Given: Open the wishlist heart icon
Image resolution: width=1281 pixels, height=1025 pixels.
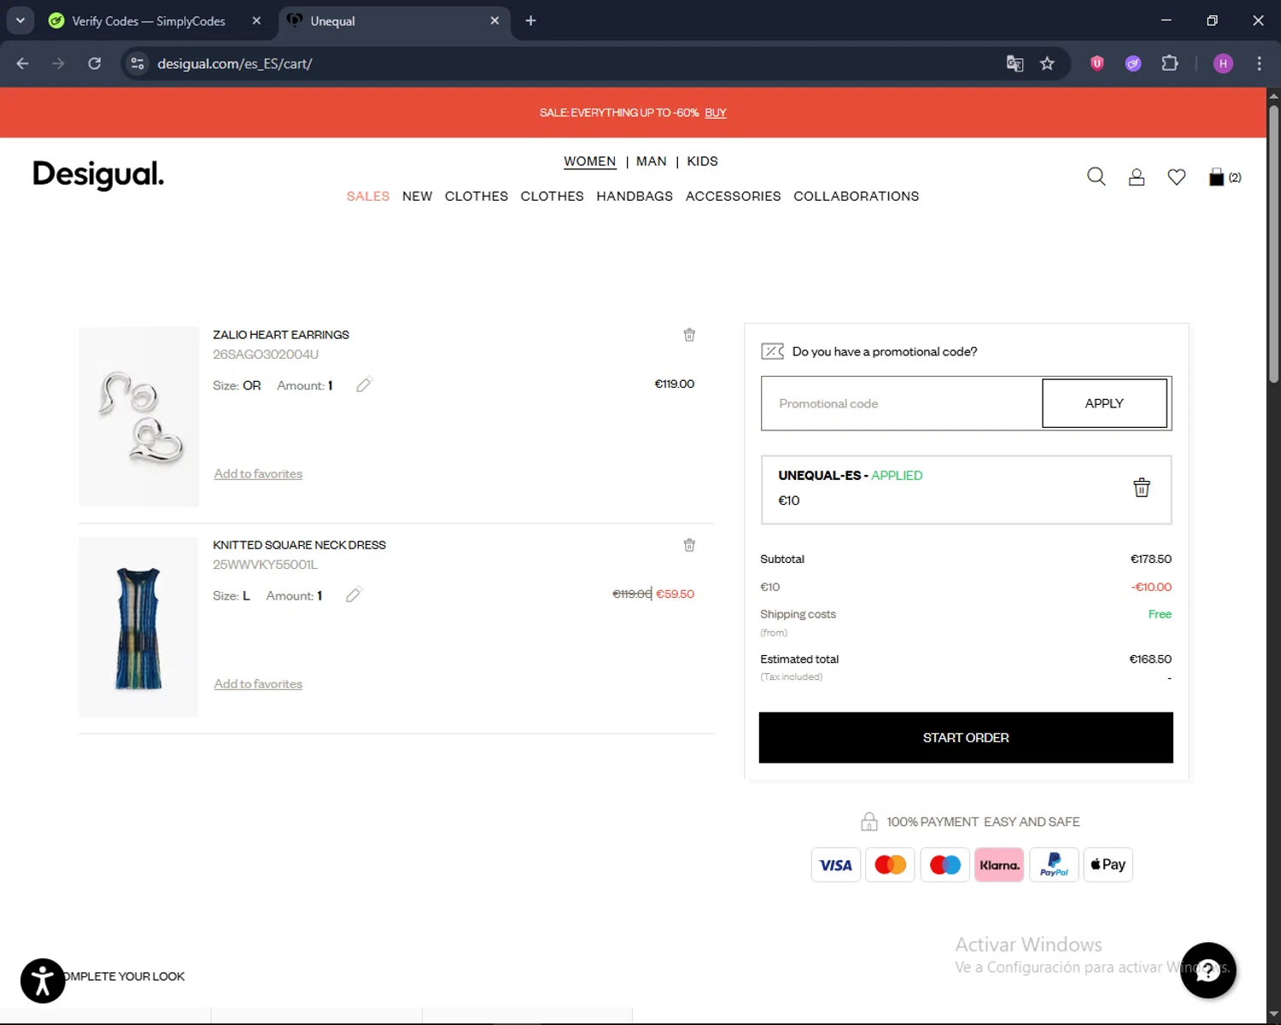Looking at the screenshot, I should click(x=1177, y=177).
